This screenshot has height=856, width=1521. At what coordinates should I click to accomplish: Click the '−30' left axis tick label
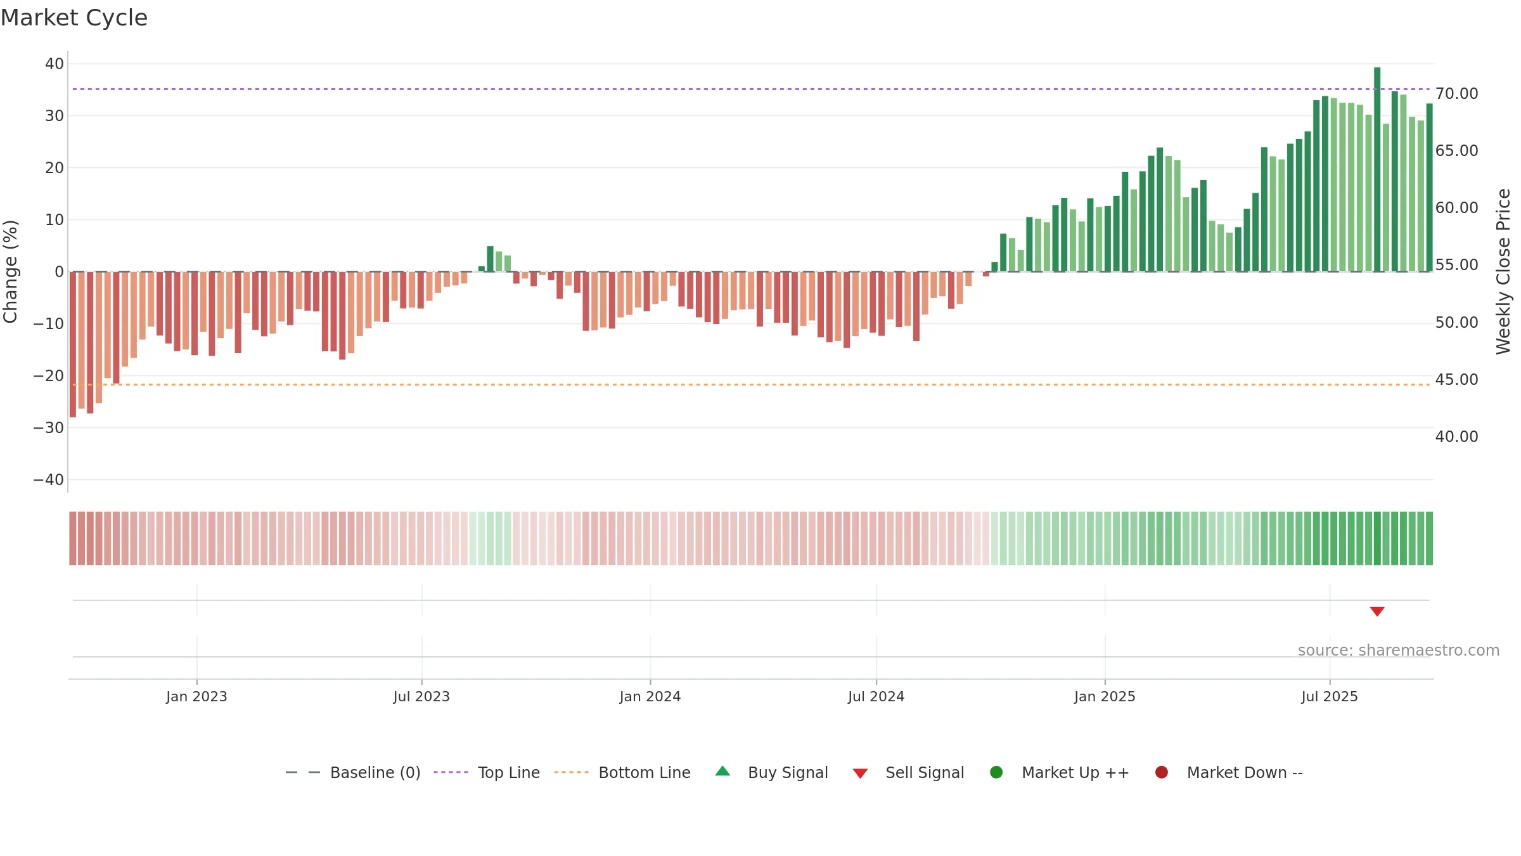tap(49, 428)
